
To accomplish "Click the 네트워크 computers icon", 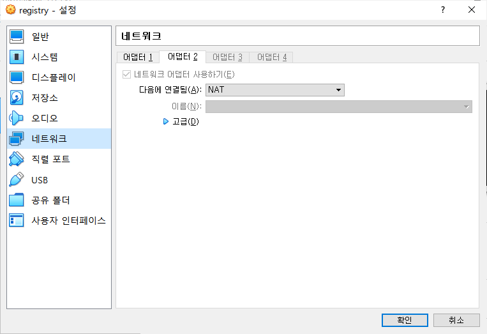I will [17, 139].
